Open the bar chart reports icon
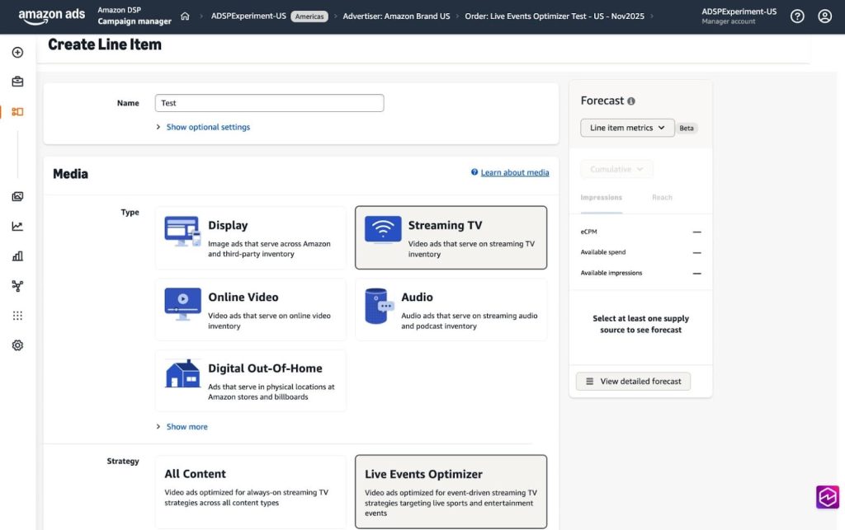Viewport: 845px width, 530px height. pos(18,256)
